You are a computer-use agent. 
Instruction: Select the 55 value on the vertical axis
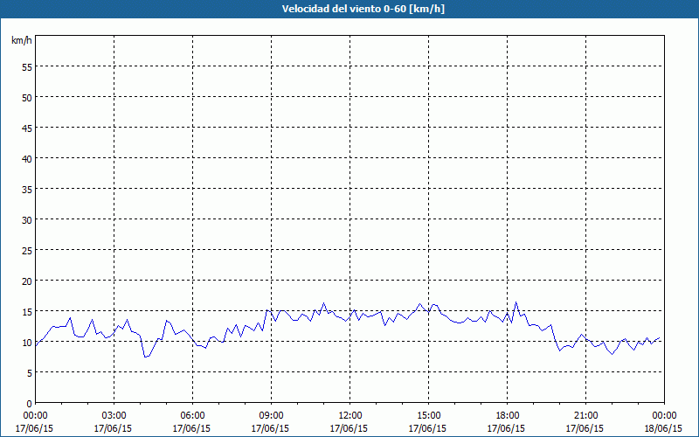tap(27, 67)
